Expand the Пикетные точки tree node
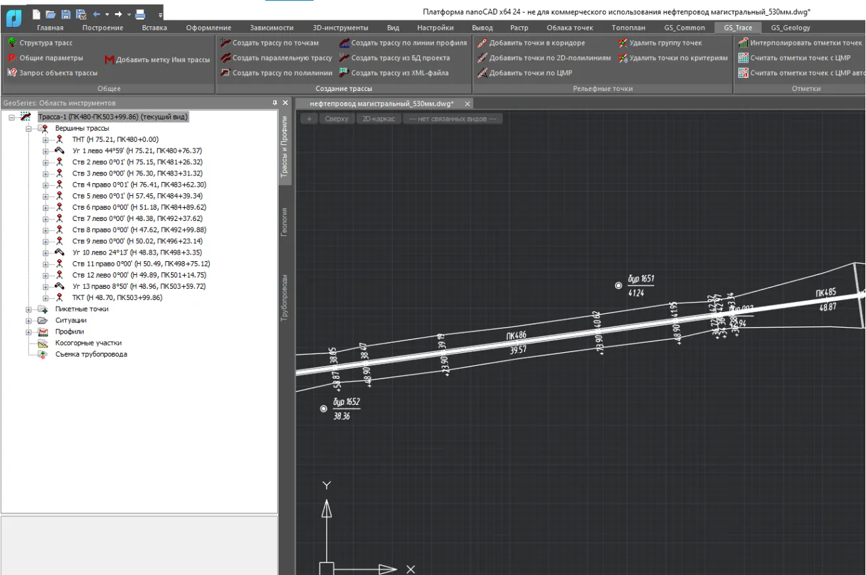 28,309
